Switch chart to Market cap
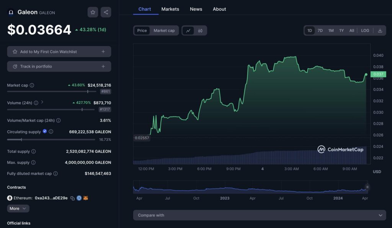Viewport: 392px width, 228px height. [164, 31]
